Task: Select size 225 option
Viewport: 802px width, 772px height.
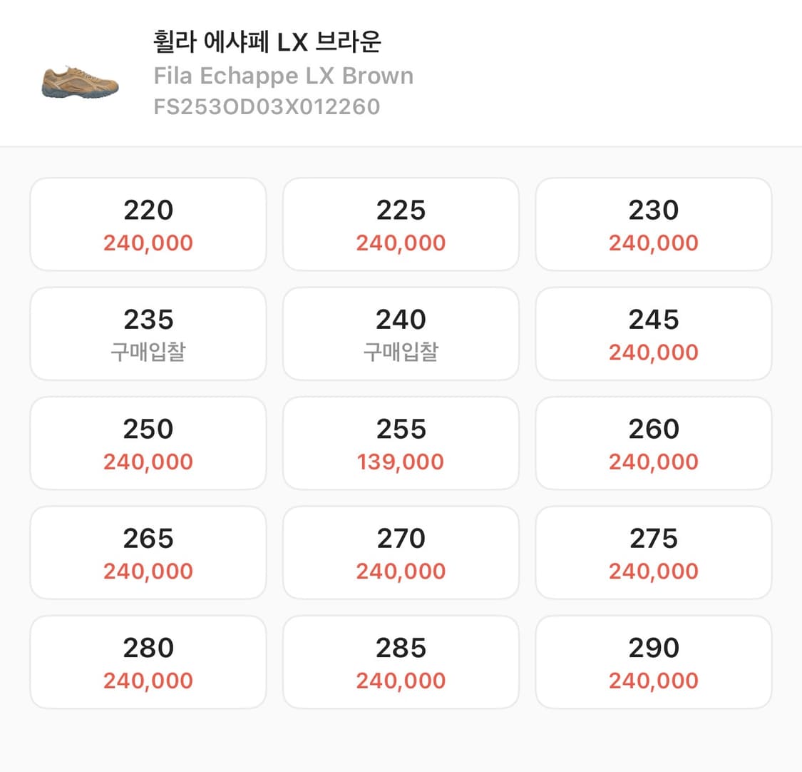Action: [401, 224]
